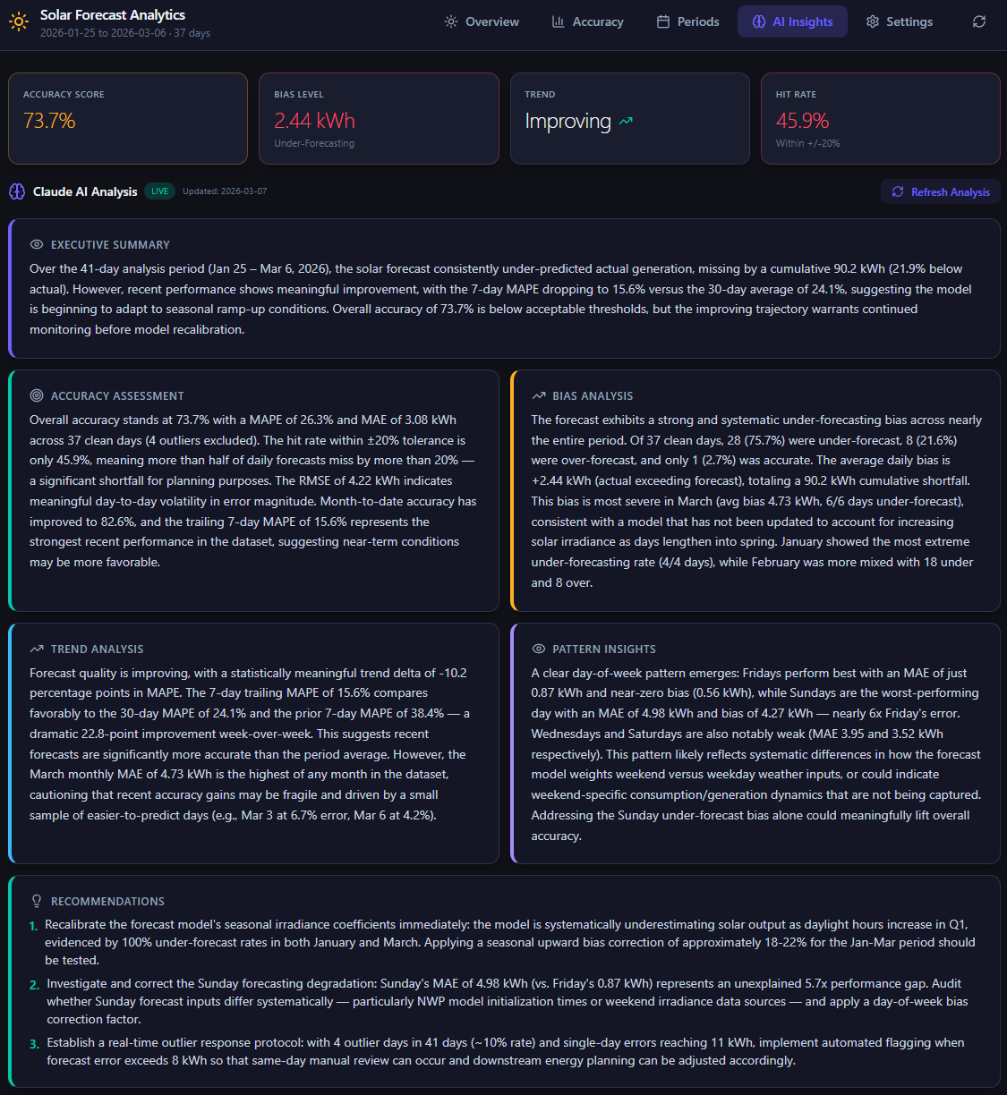Open the Overview tab
Viewport: 1007px width, 1095px height.
tap(482, 21)
